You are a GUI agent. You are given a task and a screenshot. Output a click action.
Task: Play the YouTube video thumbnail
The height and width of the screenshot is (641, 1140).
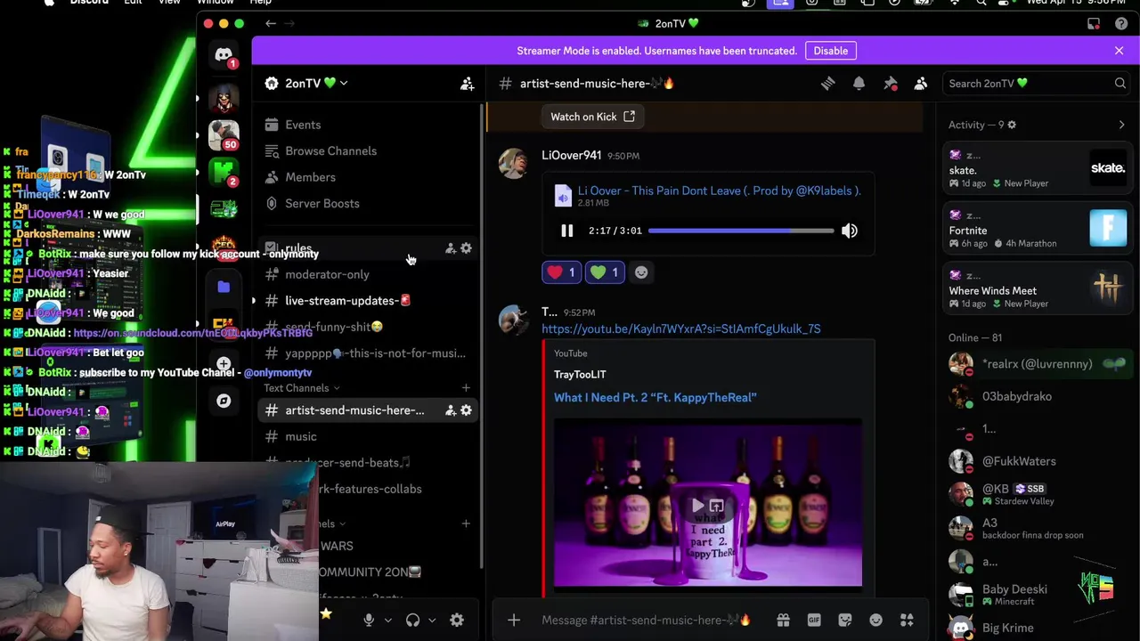698,507
